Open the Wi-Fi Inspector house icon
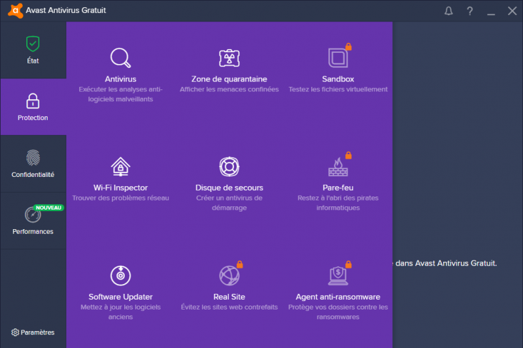Image resolution: width=523 pixels, height=348 pixels. point(120,166)
